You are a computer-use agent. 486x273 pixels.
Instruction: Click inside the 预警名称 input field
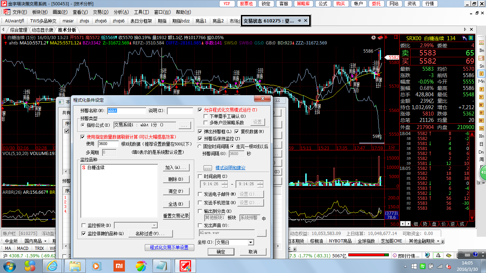tap(127, 111)
